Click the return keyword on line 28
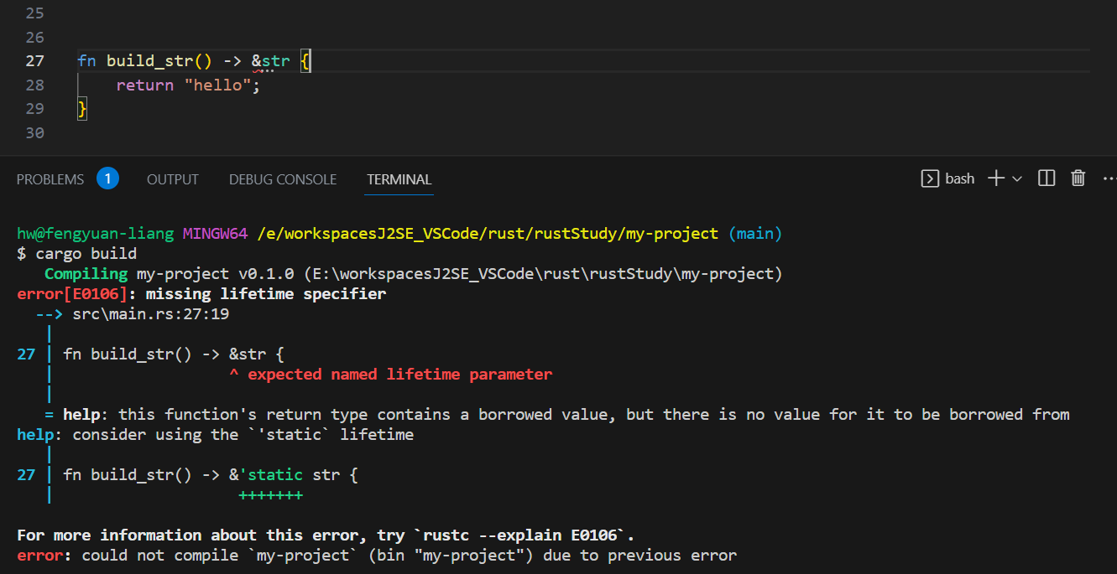This screenshot has height=574, width=1117. [145, 85]
